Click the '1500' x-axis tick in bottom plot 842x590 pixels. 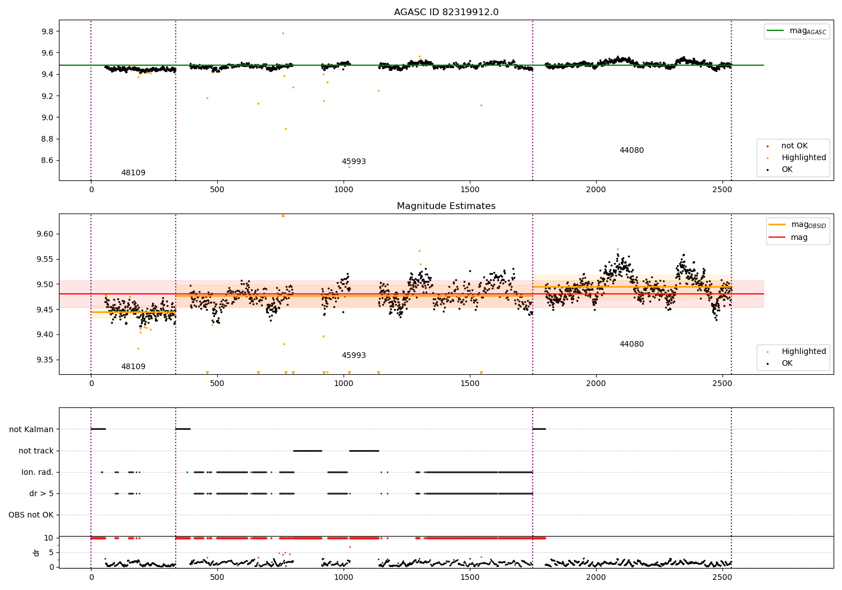pos(470,577)
